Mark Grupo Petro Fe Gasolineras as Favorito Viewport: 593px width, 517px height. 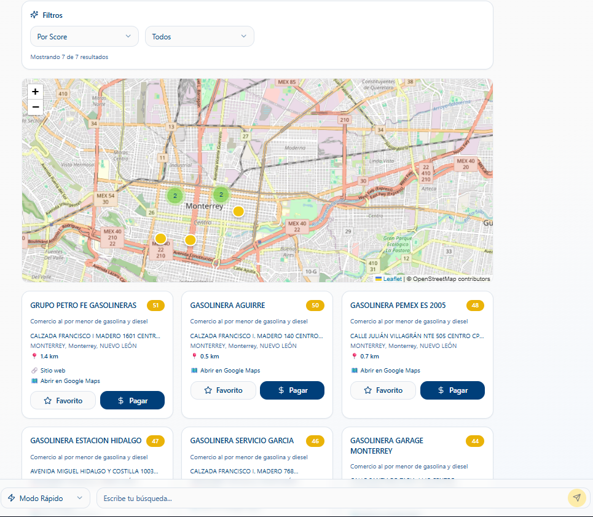click(63, 401)
